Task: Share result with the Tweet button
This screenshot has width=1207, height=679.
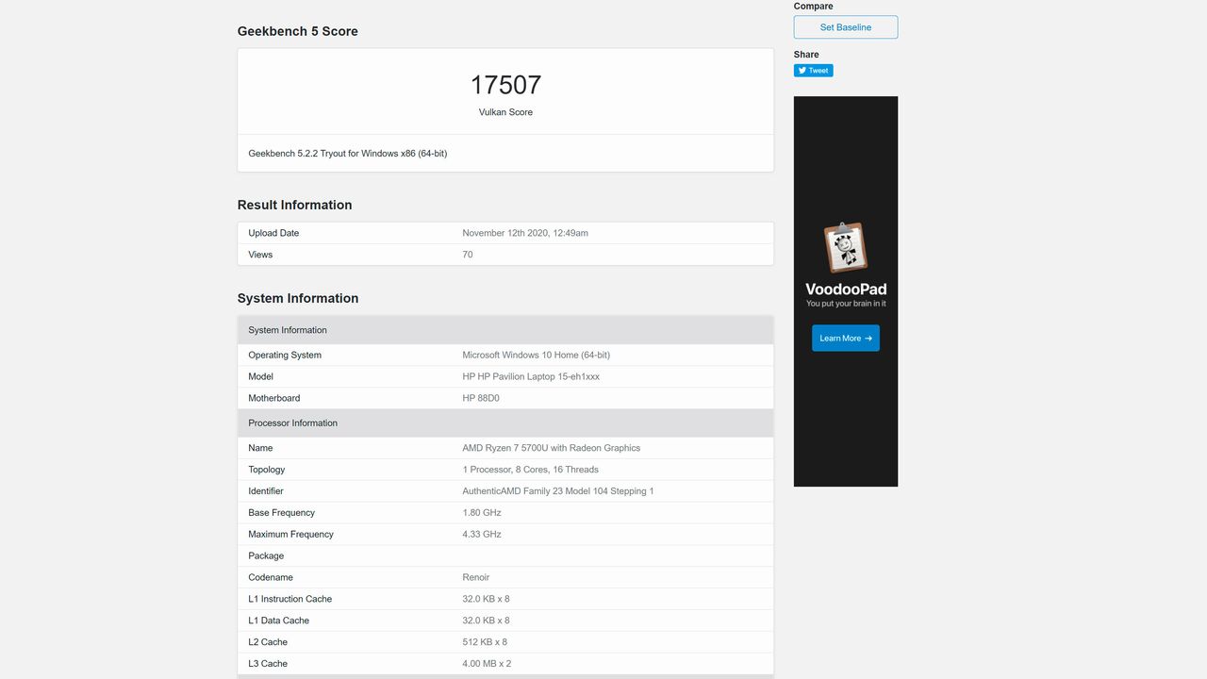Action: coord(813,71)
